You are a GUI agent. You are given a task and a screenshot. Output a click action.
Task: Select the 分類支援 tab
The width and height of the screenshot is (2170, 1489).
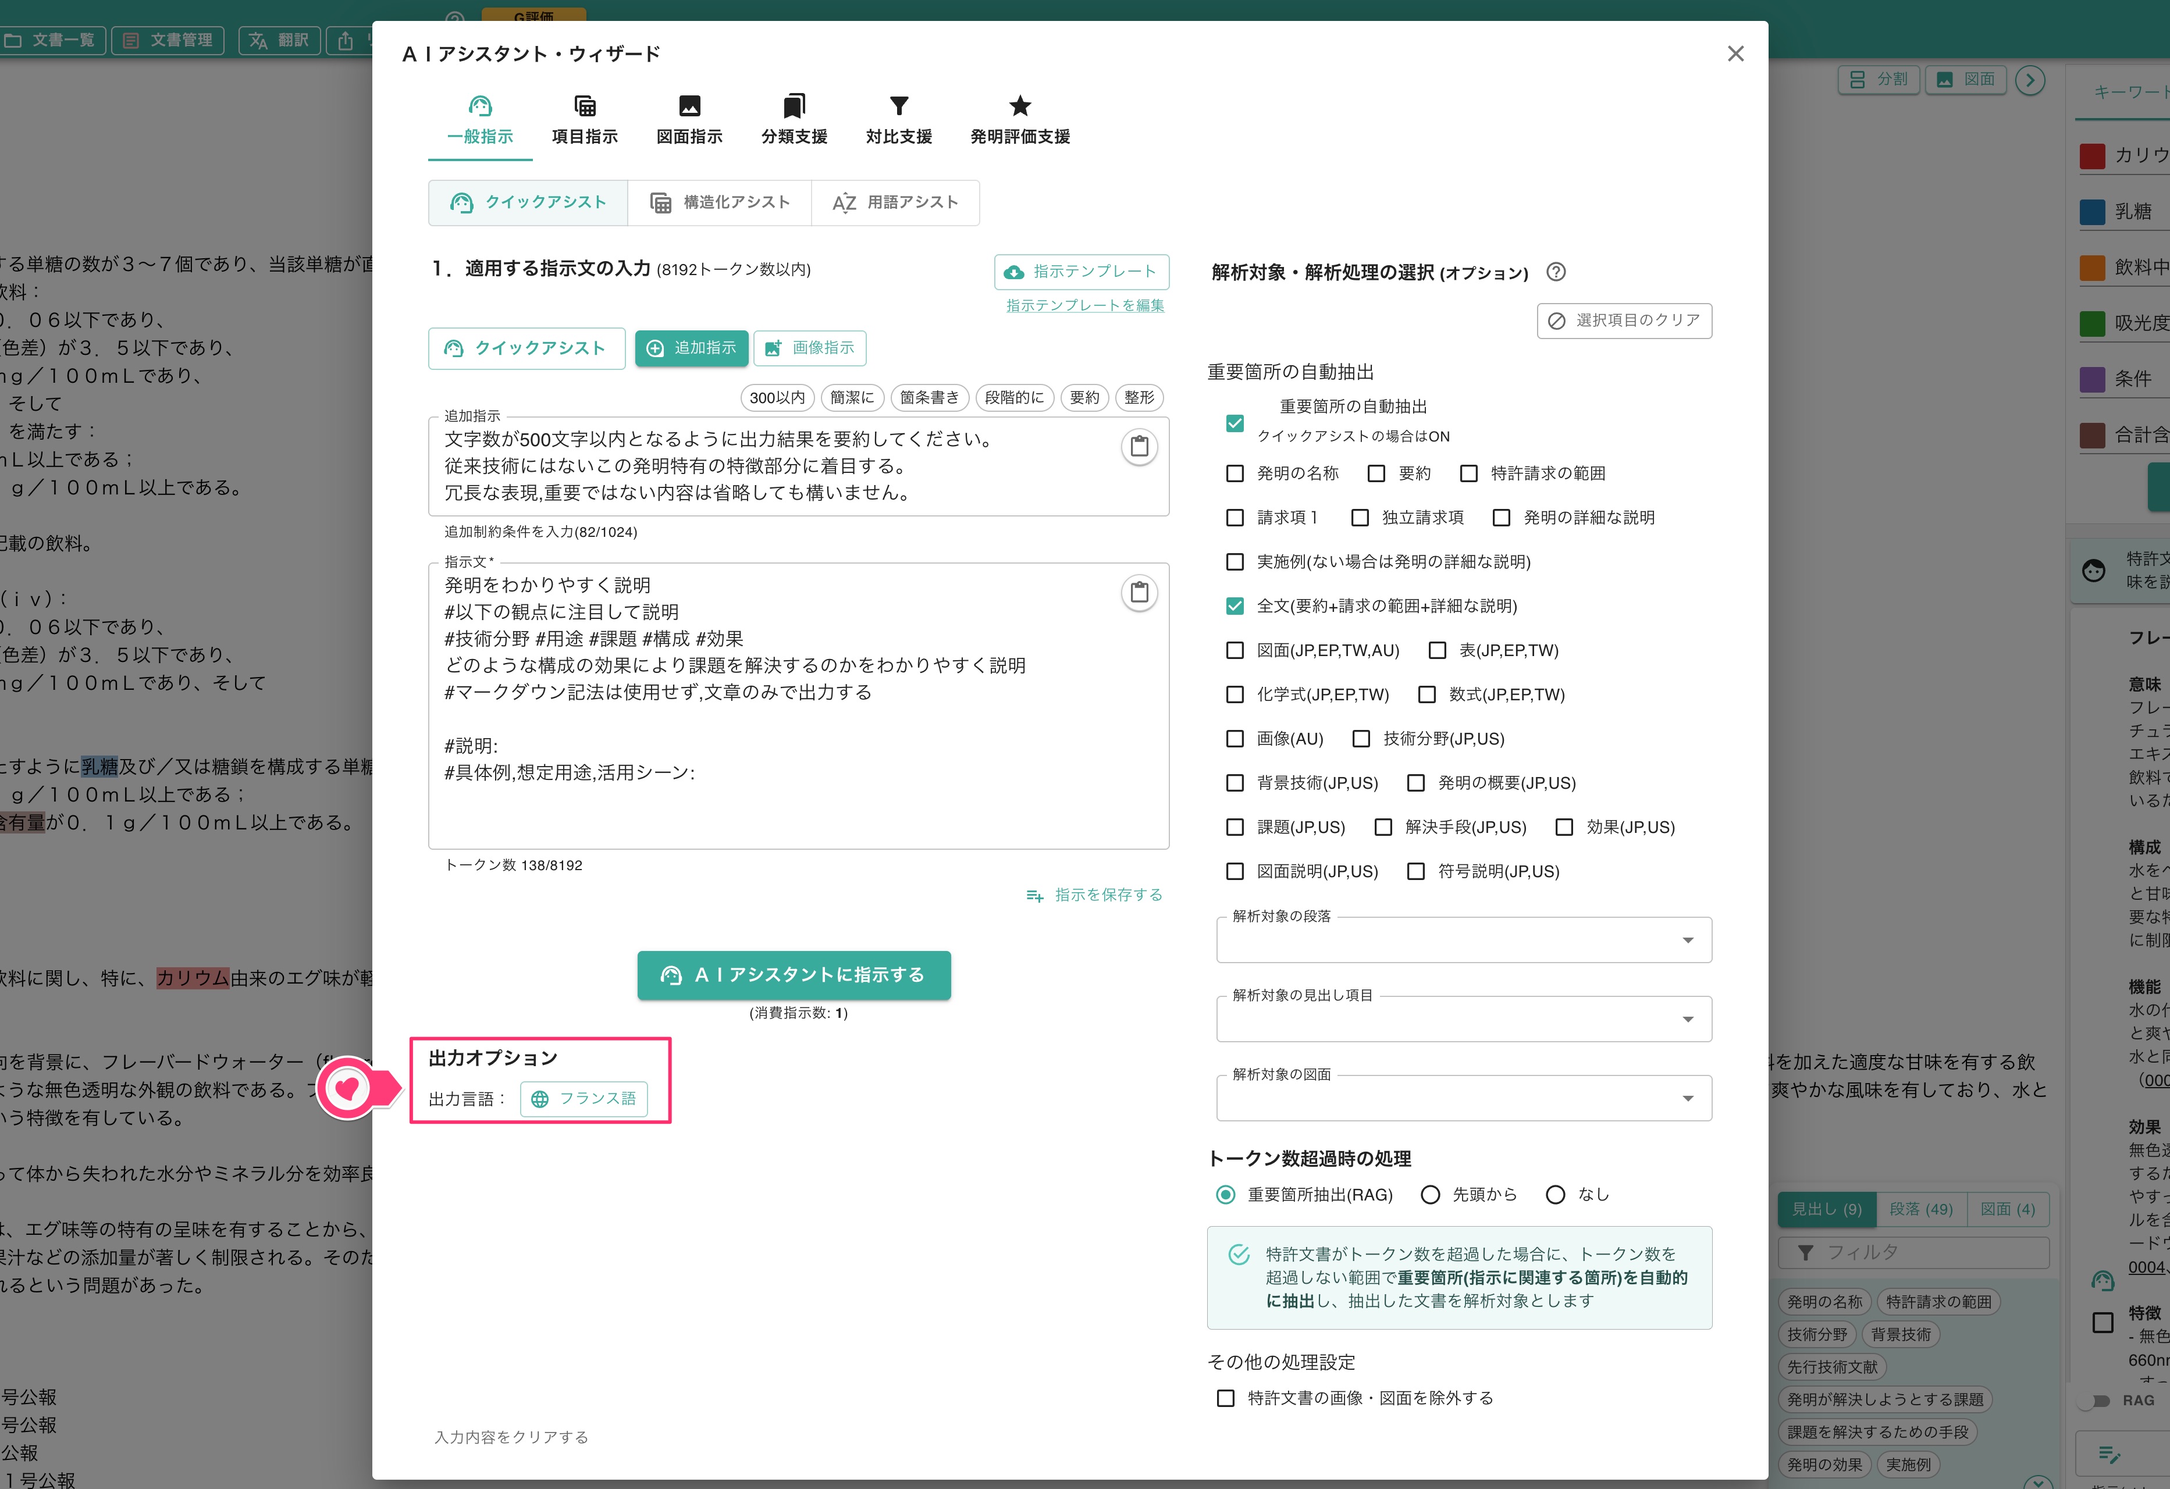tap(794, 122)
